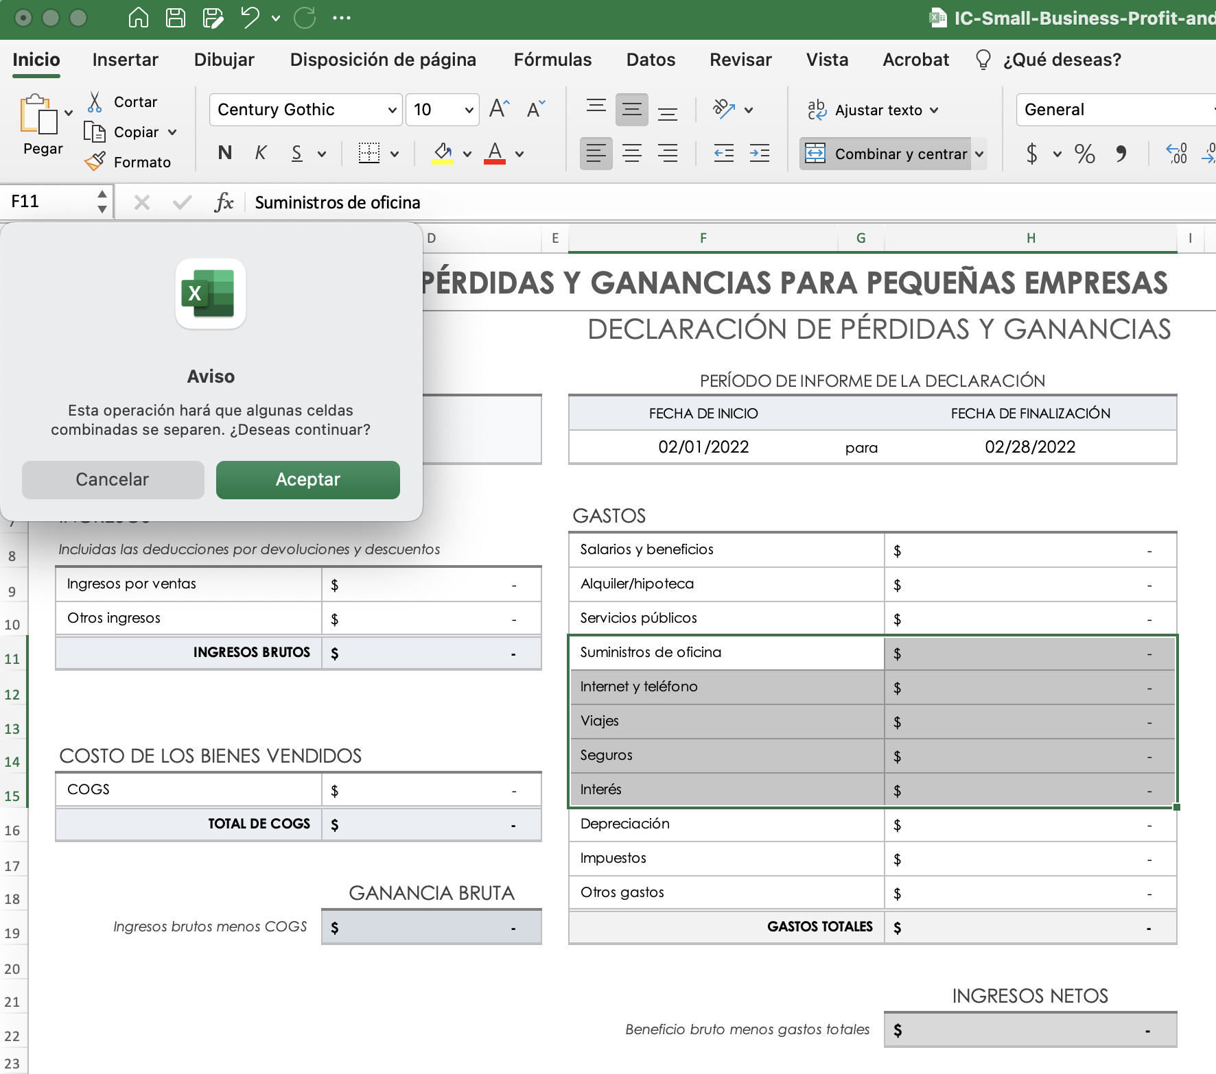Click the text orientation icon
The width and height of the screenshot is (1216, 1074).
(x=724, y=109)
